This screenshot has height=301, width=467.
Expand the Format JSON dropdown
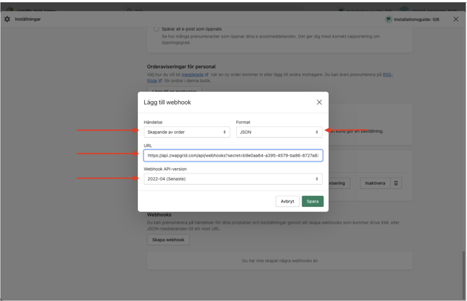(x=279, y=132)
